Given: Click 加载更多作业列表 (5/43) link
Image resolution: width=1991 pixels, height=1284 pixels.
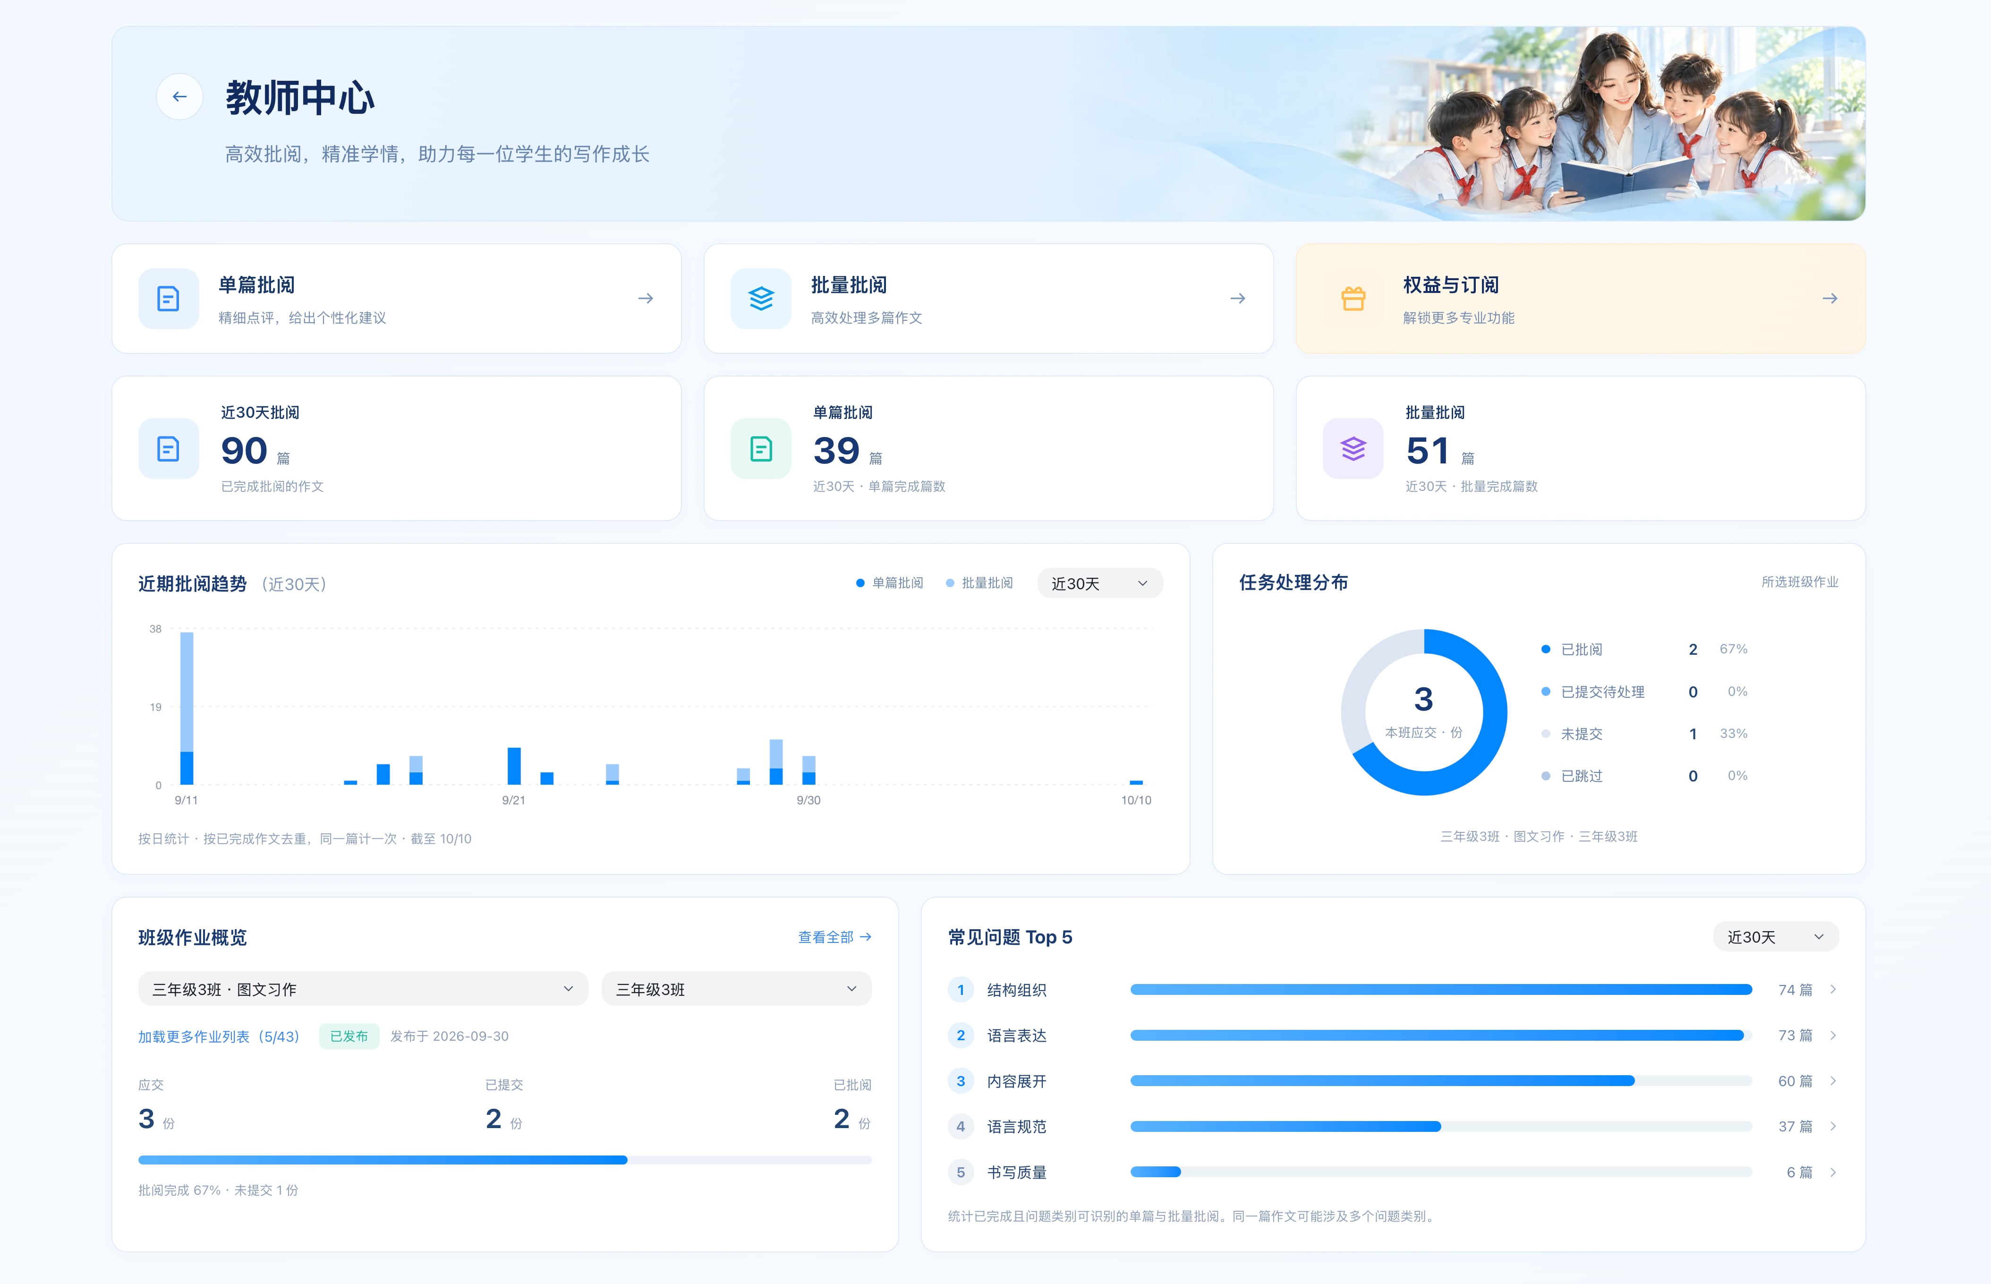Looking at the screenshot, I should click(x=218, y=1036).
